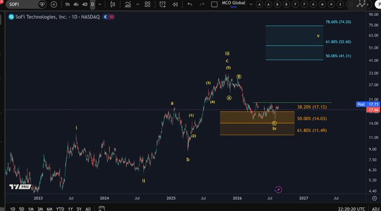
Task: Switch to the 4D interval
Action: coord(85,4)
